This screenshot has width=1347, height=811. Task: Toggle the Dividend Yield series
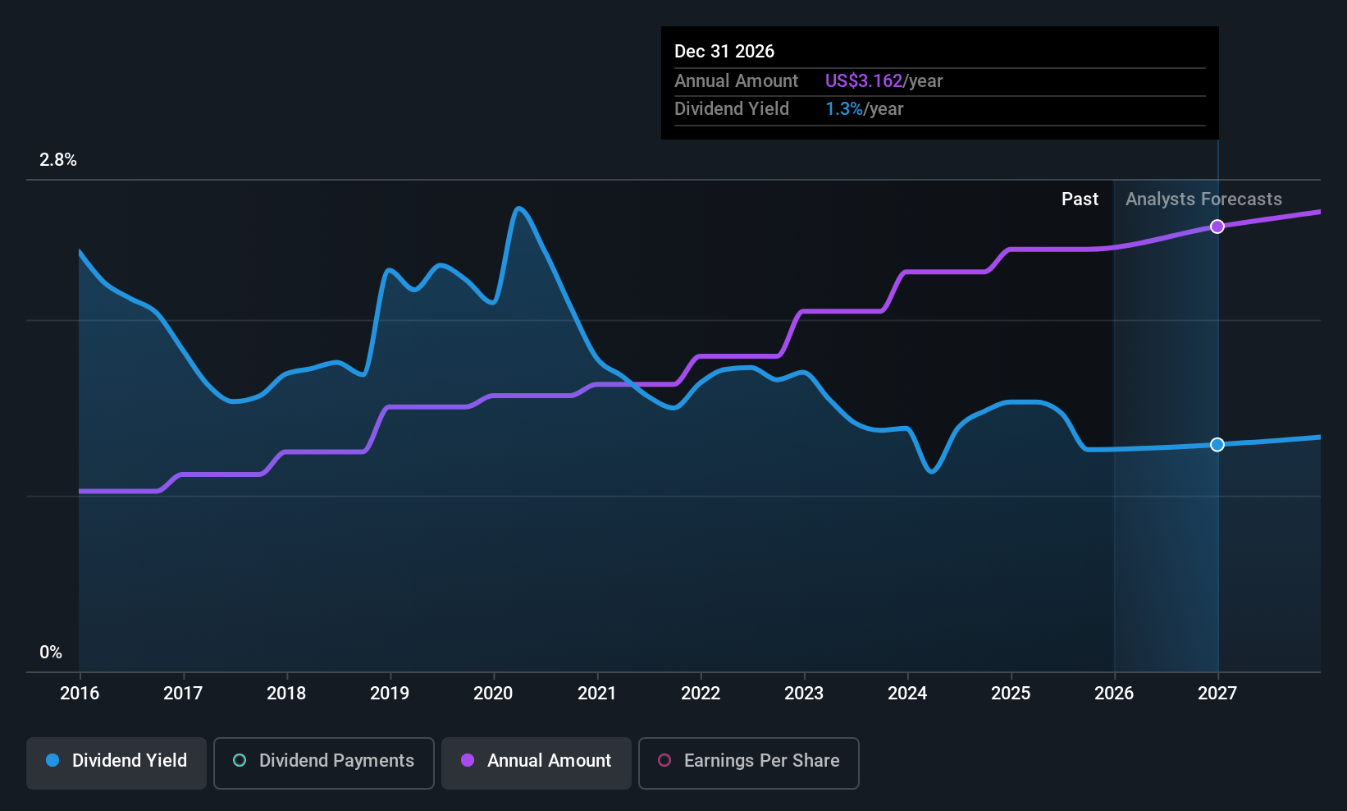click(116, 763)
